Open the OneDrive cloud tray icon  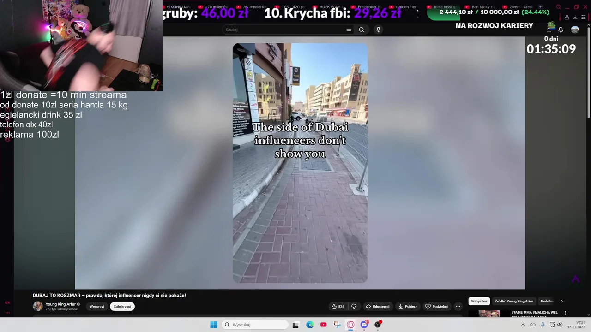[x=533, y=325]
